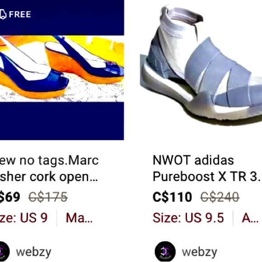Visit the webzy seller name under the wedge listing
Viewport: 262px width, 262px height.
pos(33,253)
